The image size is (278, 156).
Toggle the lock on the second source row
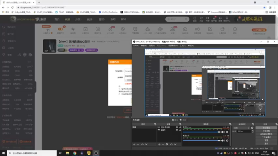[x=180, y=130]
